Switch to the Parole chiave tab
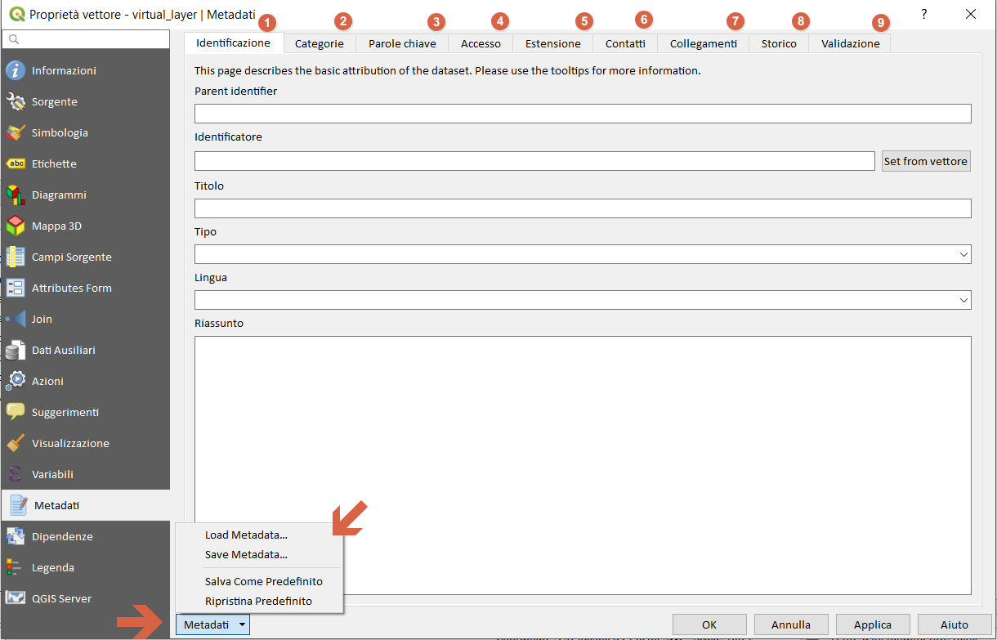The width and height of the screenshot is (997, 640). (x=402, y=43)
